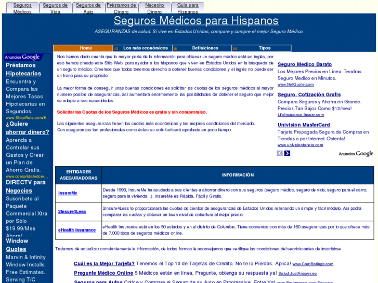
Task: Click the Anuncios Google logo in the sidebar
Action: (x=22, y=57)
